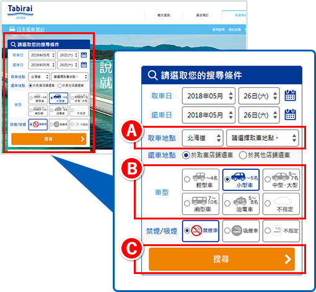
Task: Click the 油電車 eco car icon in small form
Action: pyautogui.click(x=58, y=109)
